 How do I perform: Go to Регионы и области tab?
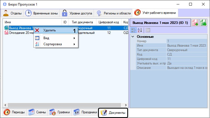(114, 13)
